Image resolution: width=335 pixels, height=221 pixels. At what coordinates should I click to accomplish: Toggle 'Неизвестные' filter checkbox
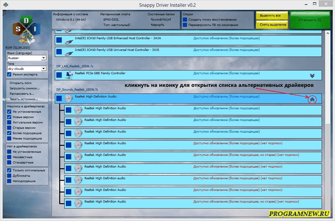point(9,157)
